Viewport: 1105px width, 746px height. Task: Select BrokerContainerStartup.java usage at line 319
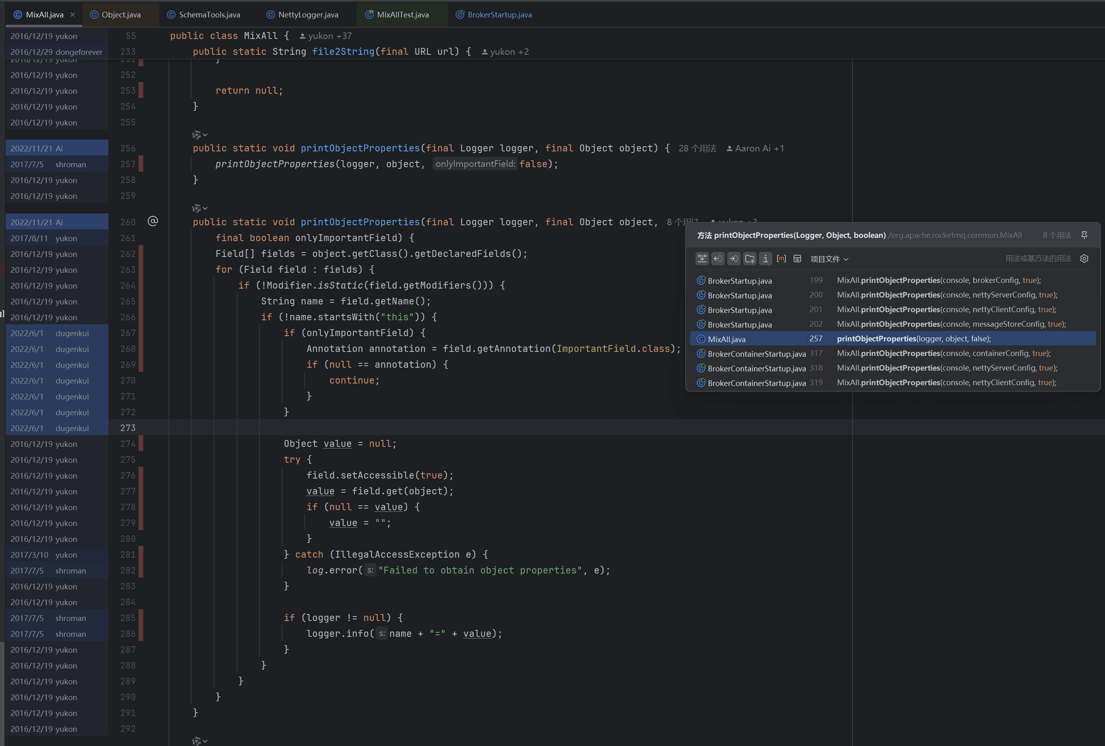click(x=892, y=383)
